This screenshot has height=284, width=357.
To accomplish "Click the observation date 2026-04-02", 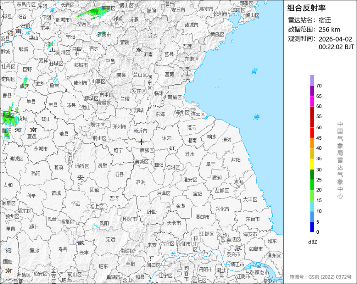I will [x=335, y=39].
